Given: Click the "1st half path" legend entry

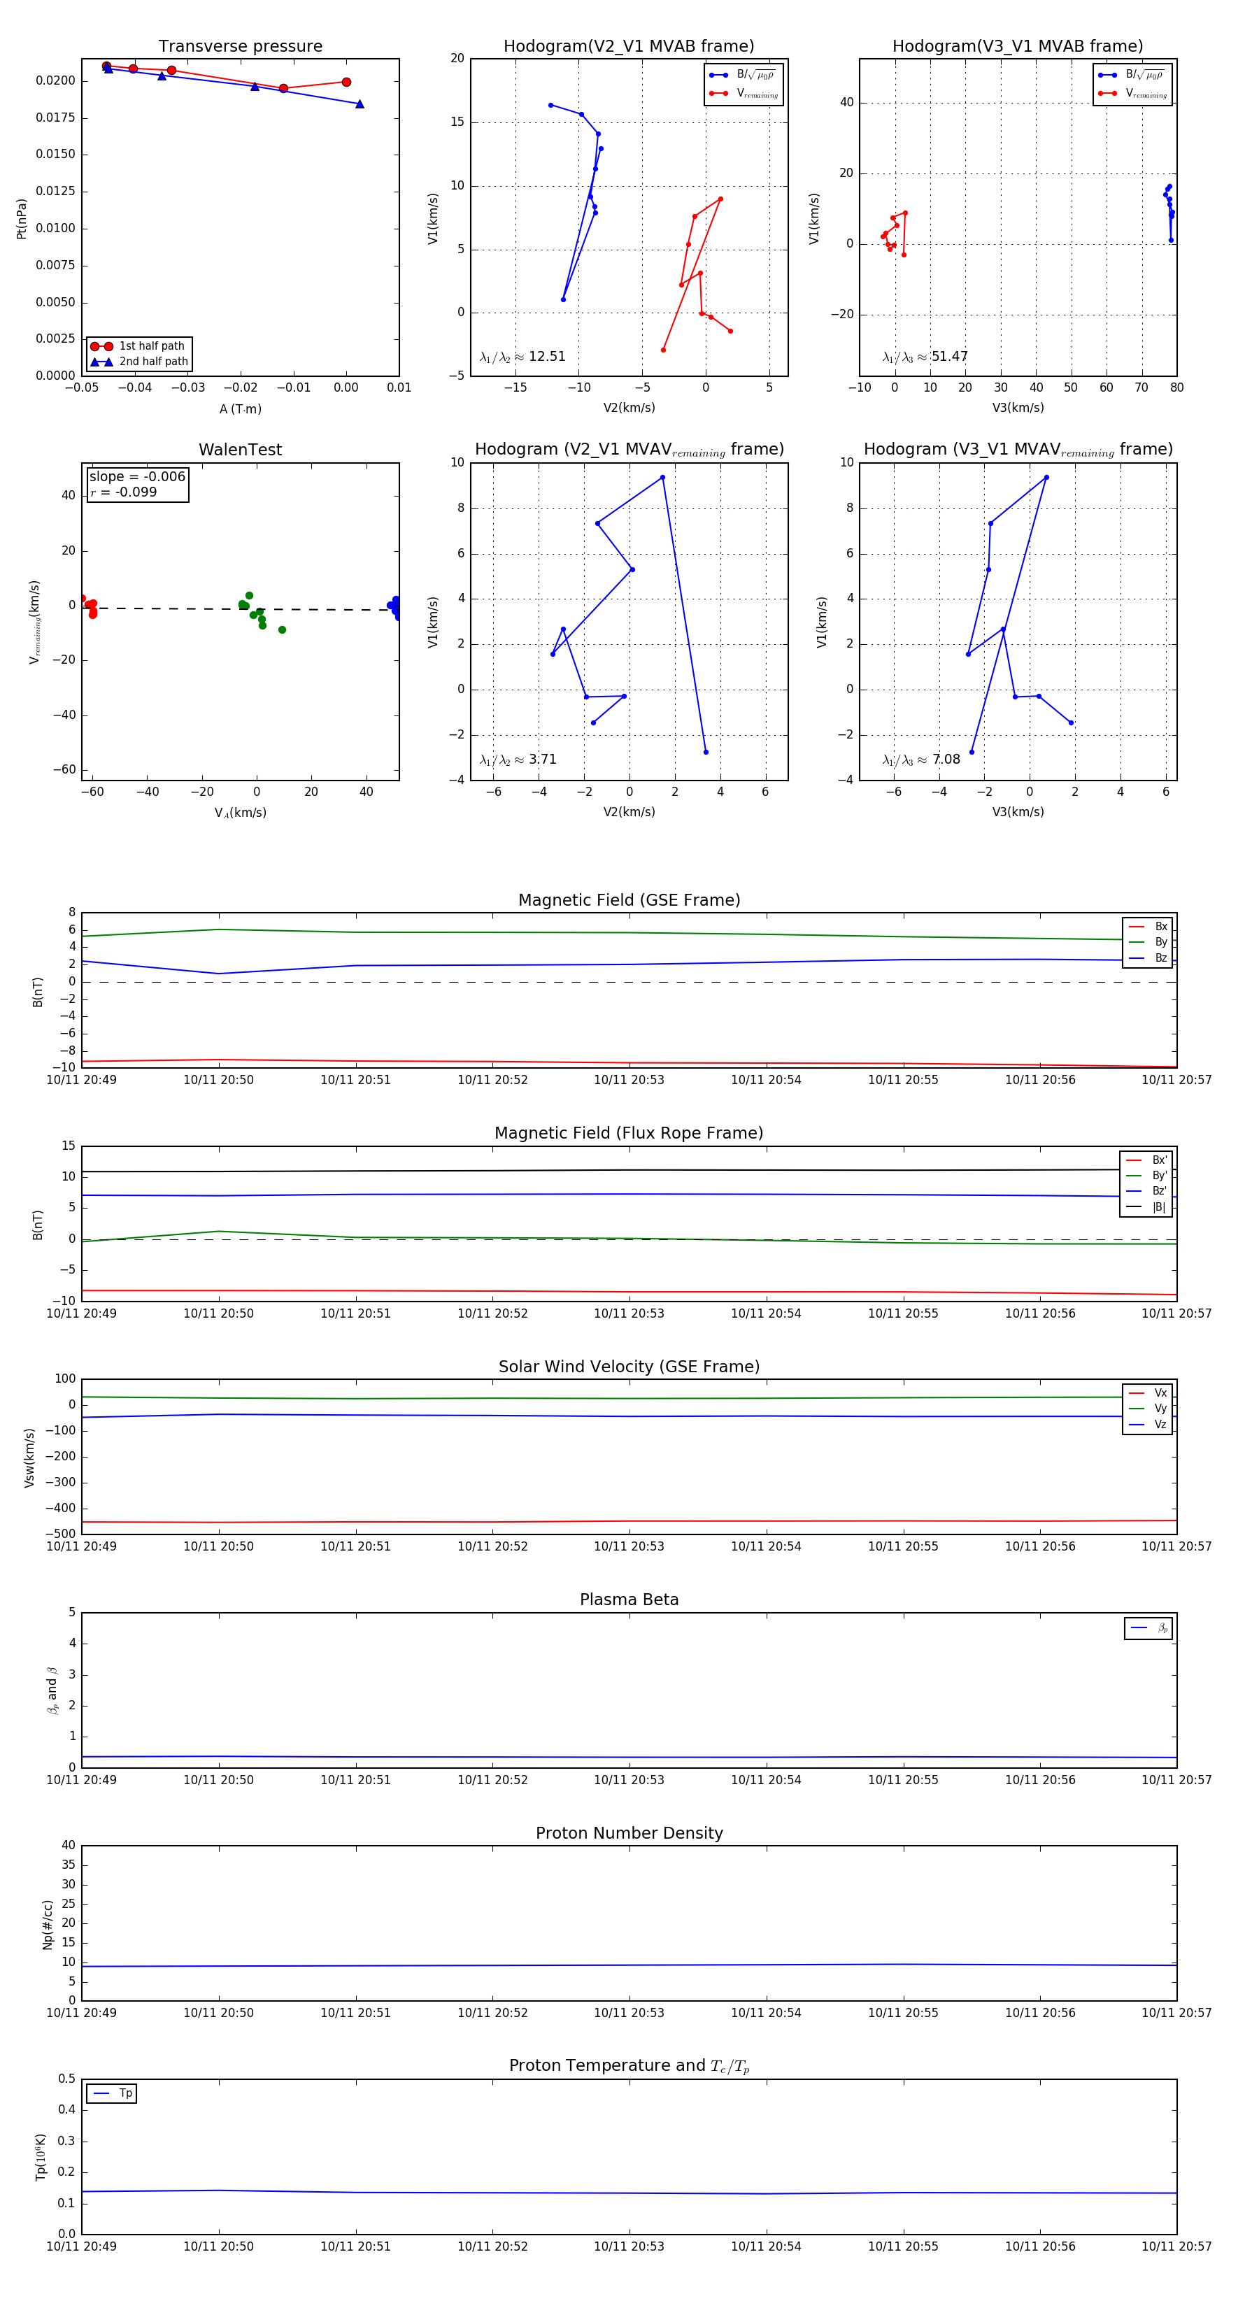Looking at the screenshot, I should tap(139, 346).
